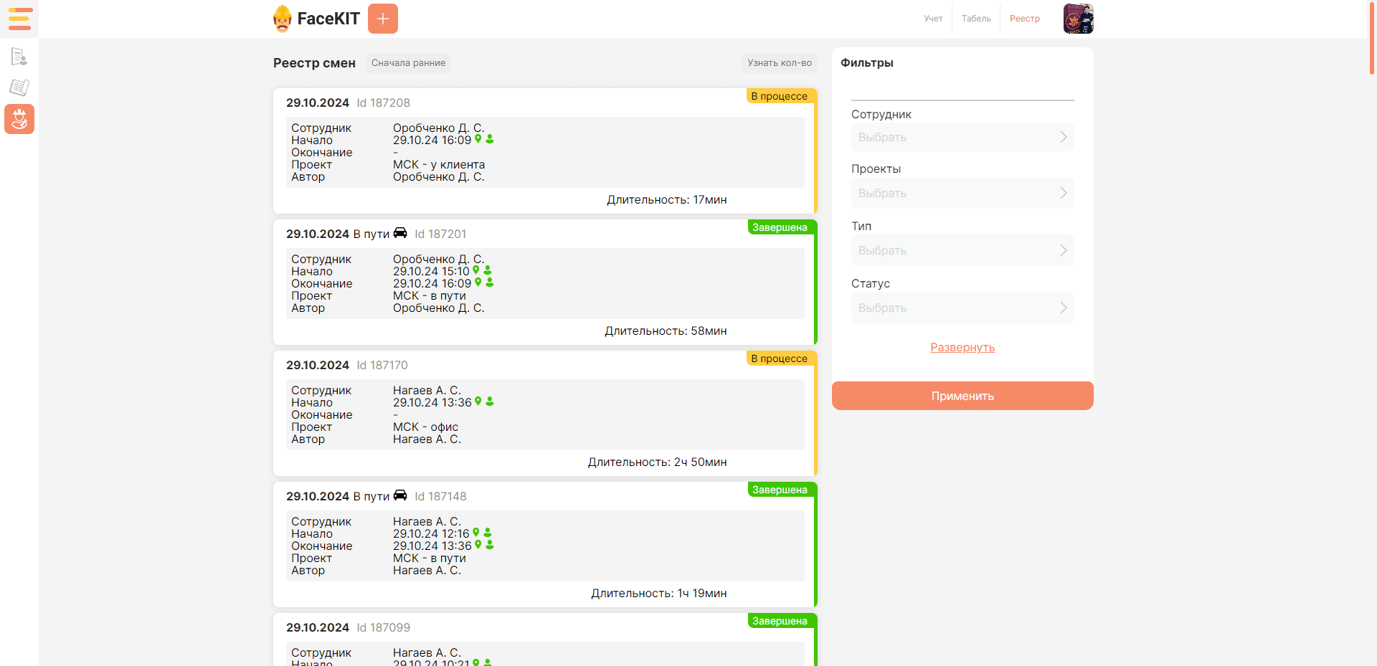Image resolution: width=1377 pixels, height=666 pixels.
Task: Click the orange plus add-shift button
Action: [382, 19]
